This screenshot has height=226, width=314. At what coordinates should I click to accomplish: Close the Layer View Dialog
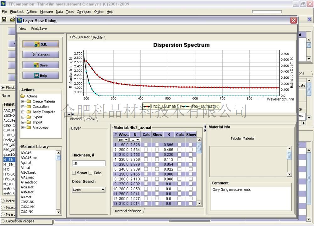[x=294, y=20]
